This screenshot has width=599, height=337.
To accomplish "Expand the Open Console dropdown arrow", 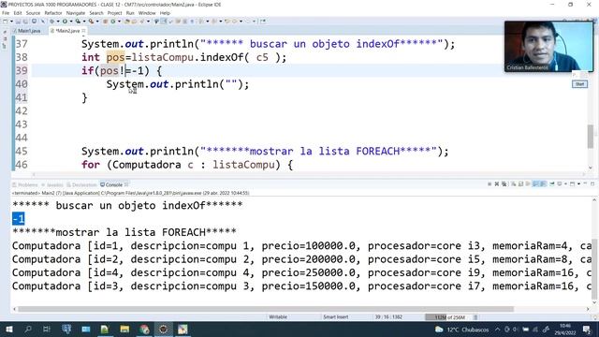I will (x=579, y=184).
